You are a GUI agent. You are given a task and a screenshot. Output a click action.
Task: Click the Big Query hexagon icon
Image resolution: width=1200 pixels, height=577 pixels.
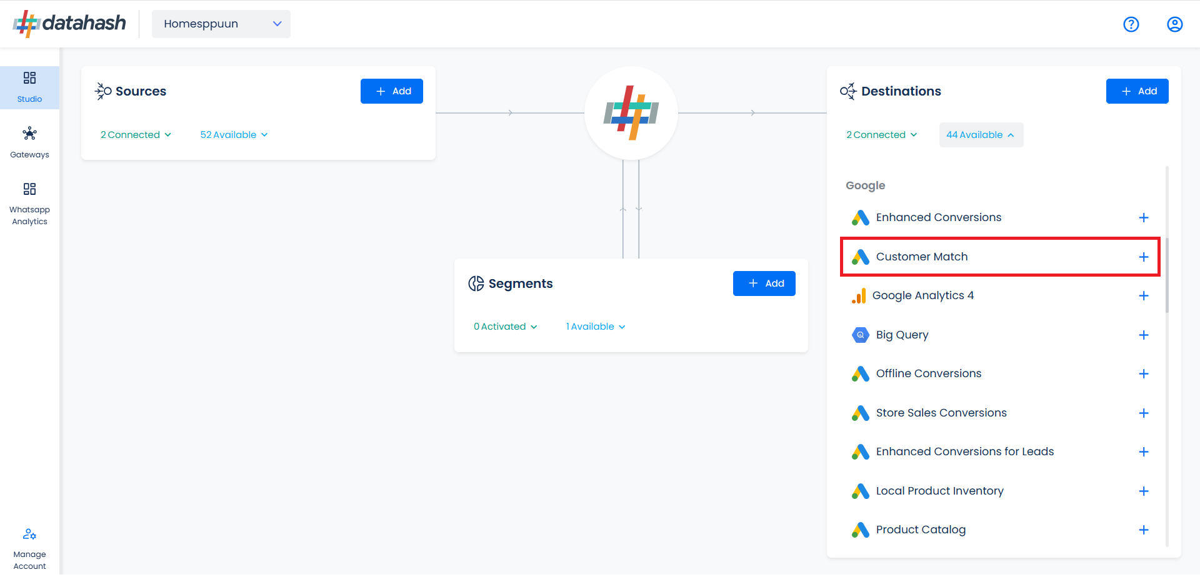click(x=861, y=335)
